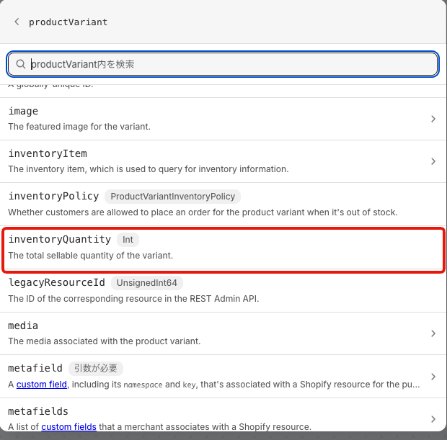Viewport: 447px width, 440px height.
Task: Open the custom field link
Action: click(41, 385)
